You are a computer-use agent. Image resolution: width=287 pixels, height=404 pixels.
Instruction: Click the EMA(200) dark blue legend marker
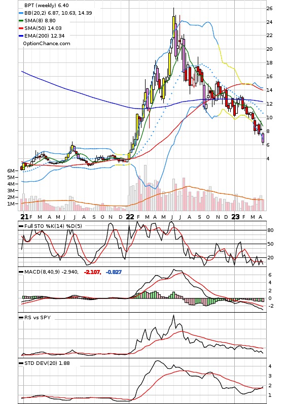tap(21, 36)
